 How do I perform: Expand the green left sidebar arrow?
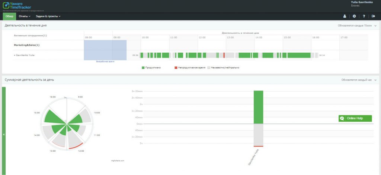coord(4,134)
